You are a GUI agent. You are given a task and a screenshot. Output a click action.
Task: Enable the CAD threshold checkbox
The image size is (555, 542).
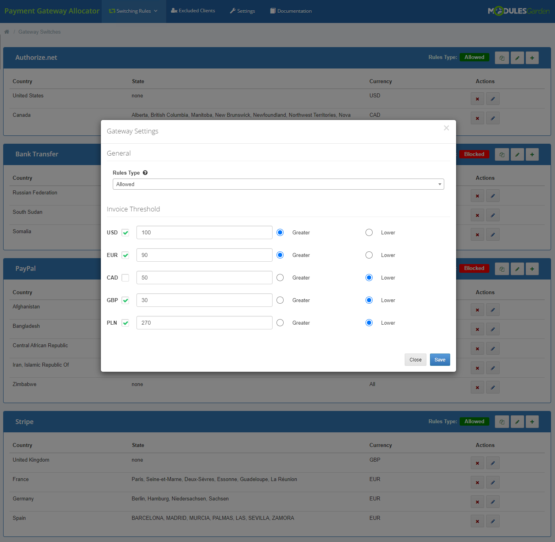tap(125, 278)
